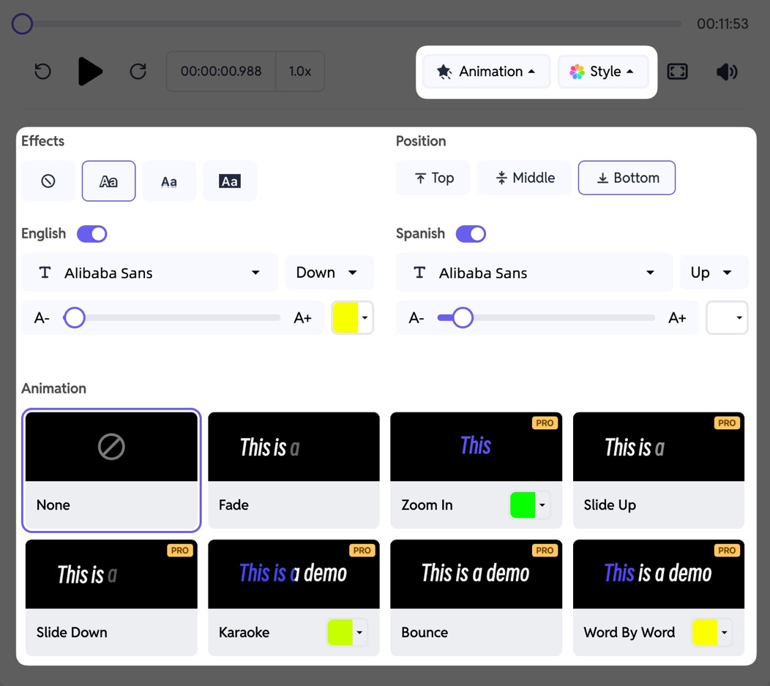Decrease English text size with A-
The width and height of the screenshot is (770, 686).
click(x=42, y=318)
